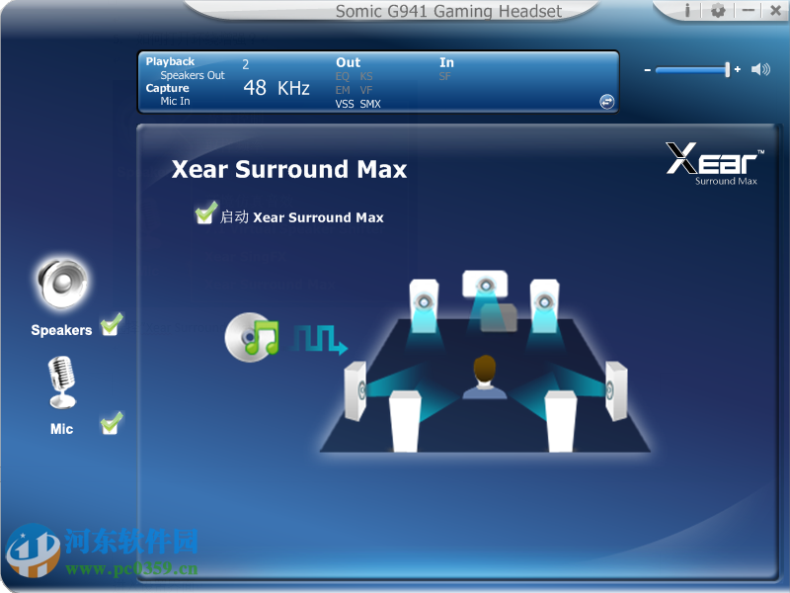Click the Playback heading
Viewport: 790px width, 593px height.
pos(170,61)
